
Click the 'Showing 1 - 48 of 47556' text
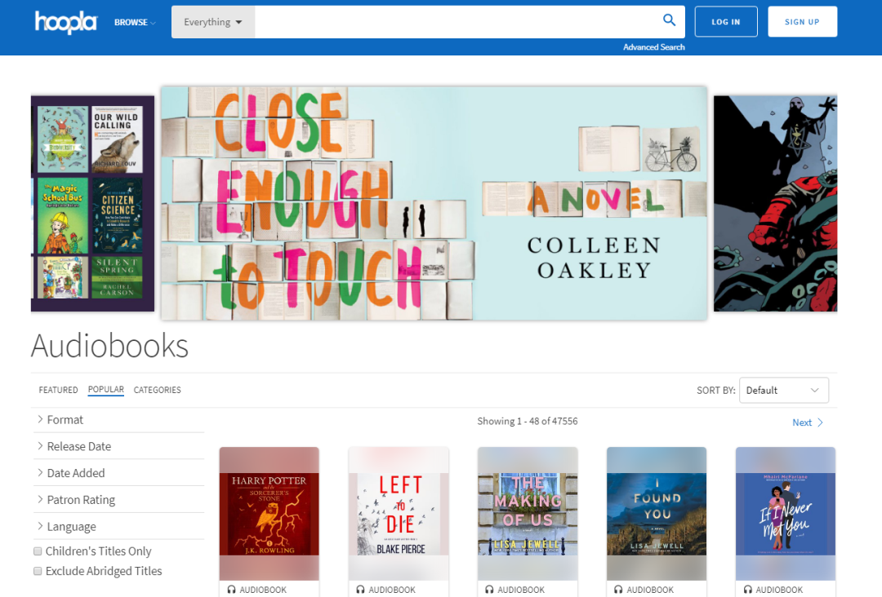[528, 421]
